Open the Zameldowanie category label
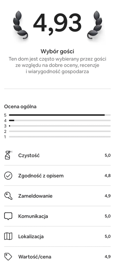Screen dimensions: 118x271 (x=35, y=196)
